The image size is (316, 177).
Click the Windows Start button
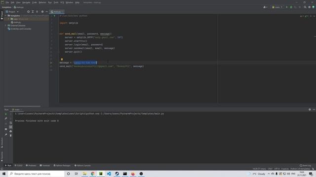(x=4, y=174)
